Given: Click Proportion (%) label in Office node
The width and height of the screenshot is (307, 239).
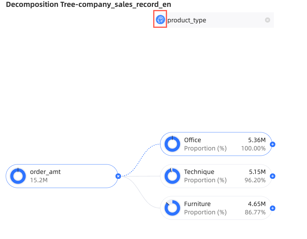Looking at the screenshot, I should [205, 148].
